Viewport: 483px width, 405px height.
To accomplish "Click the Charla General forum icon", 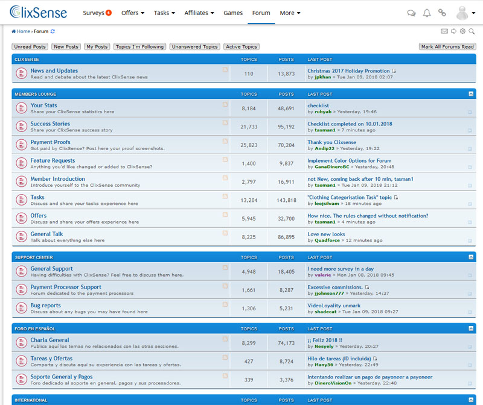I will point(22,343).
